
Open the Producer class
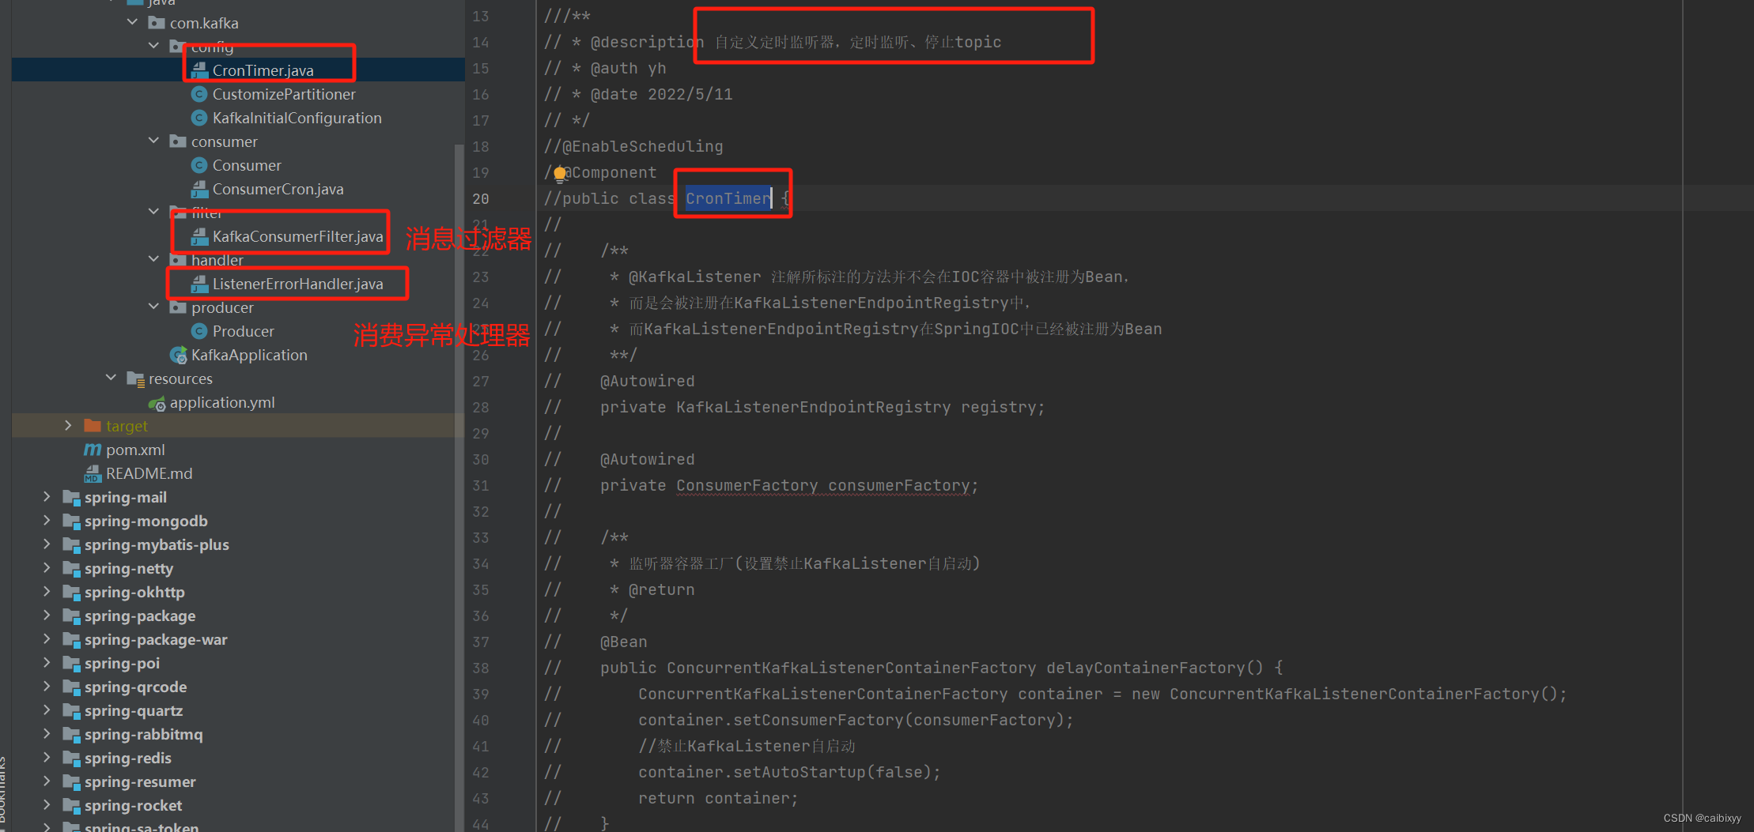pyautogui.click(x=243, y=331)
